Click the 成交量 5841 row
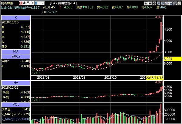Image resolution: width=182 pixels, height=124 pixels. [16, 109]
